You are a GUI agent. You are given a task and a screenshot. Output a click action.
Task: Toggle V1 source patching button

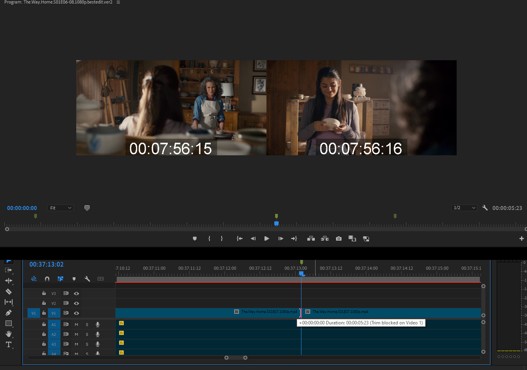[33, 313]
